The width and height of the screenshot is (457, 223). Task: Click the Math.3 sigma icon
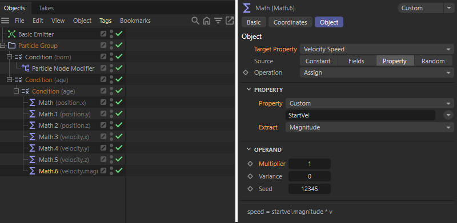(33, 137)
